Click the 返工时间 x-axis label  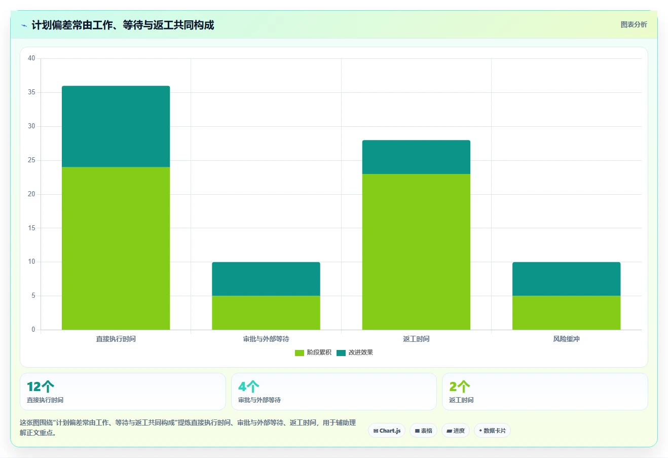[x=416, y=339]
